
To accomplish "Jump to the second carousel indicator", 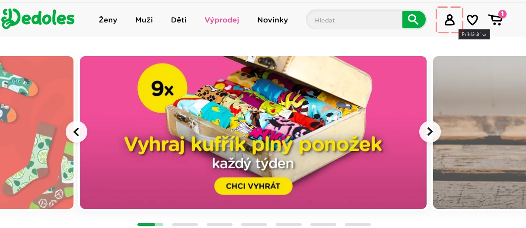I will point(185,225).
